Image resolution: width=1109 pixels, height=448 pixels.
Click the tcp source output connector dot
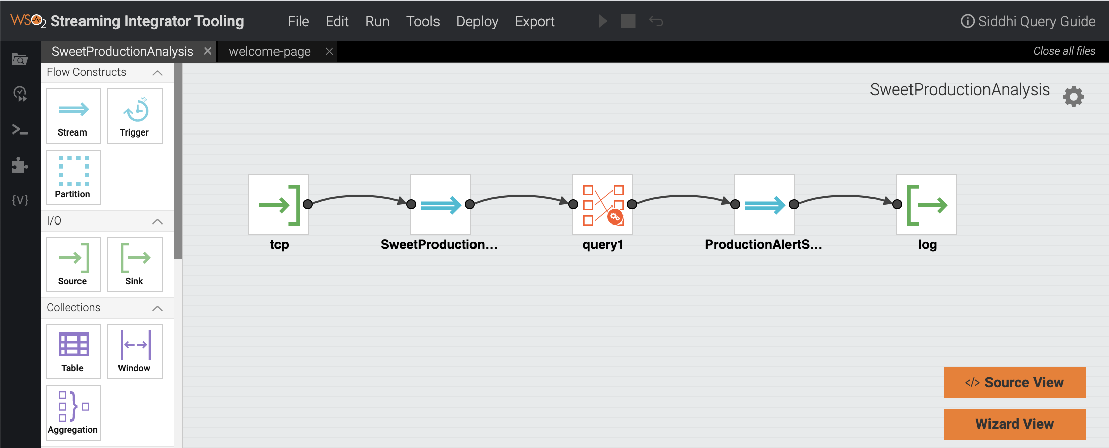[308, 204]
